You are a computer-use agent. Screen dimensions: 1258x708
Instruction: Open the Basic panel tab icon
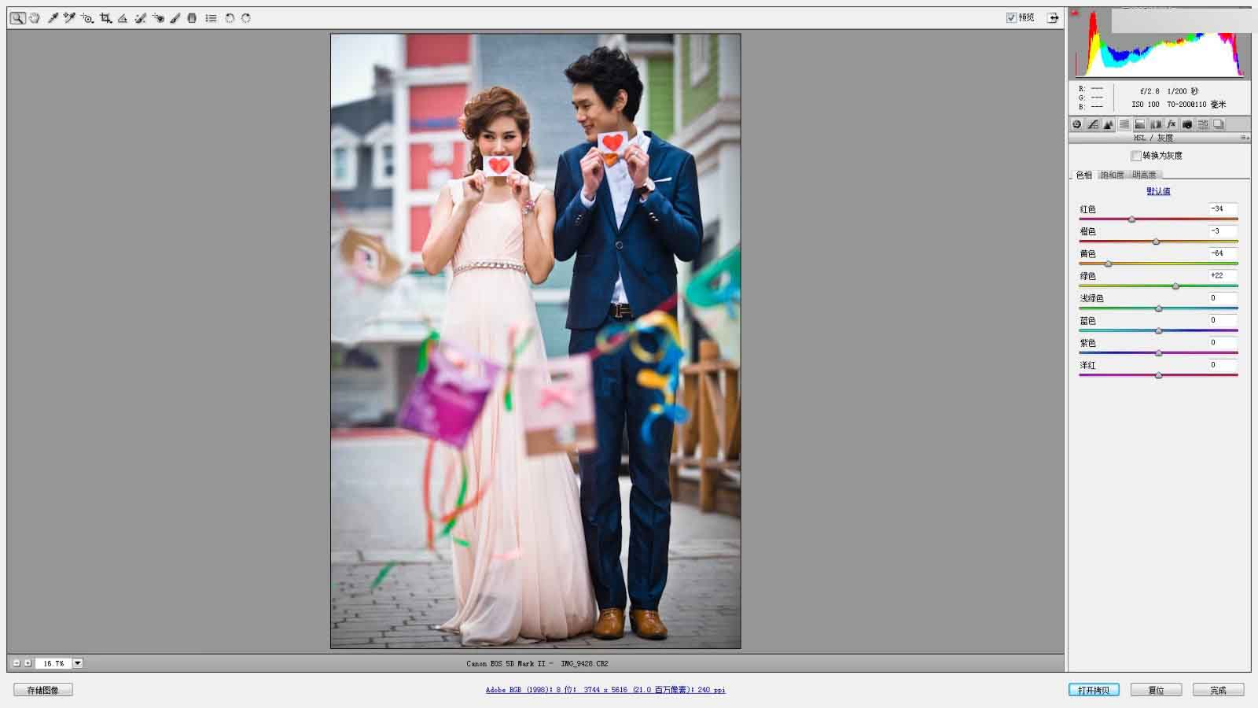pyautogui.click(x=1077, y=124)
